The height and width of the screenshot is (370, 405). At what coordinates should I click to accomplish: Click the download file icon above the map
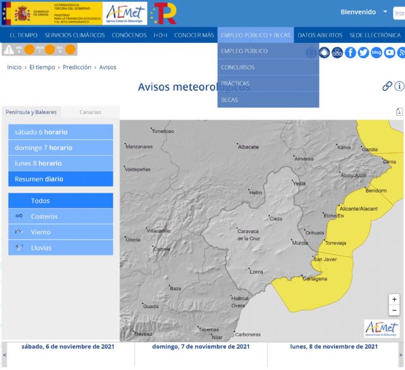[x=399, y=112]
